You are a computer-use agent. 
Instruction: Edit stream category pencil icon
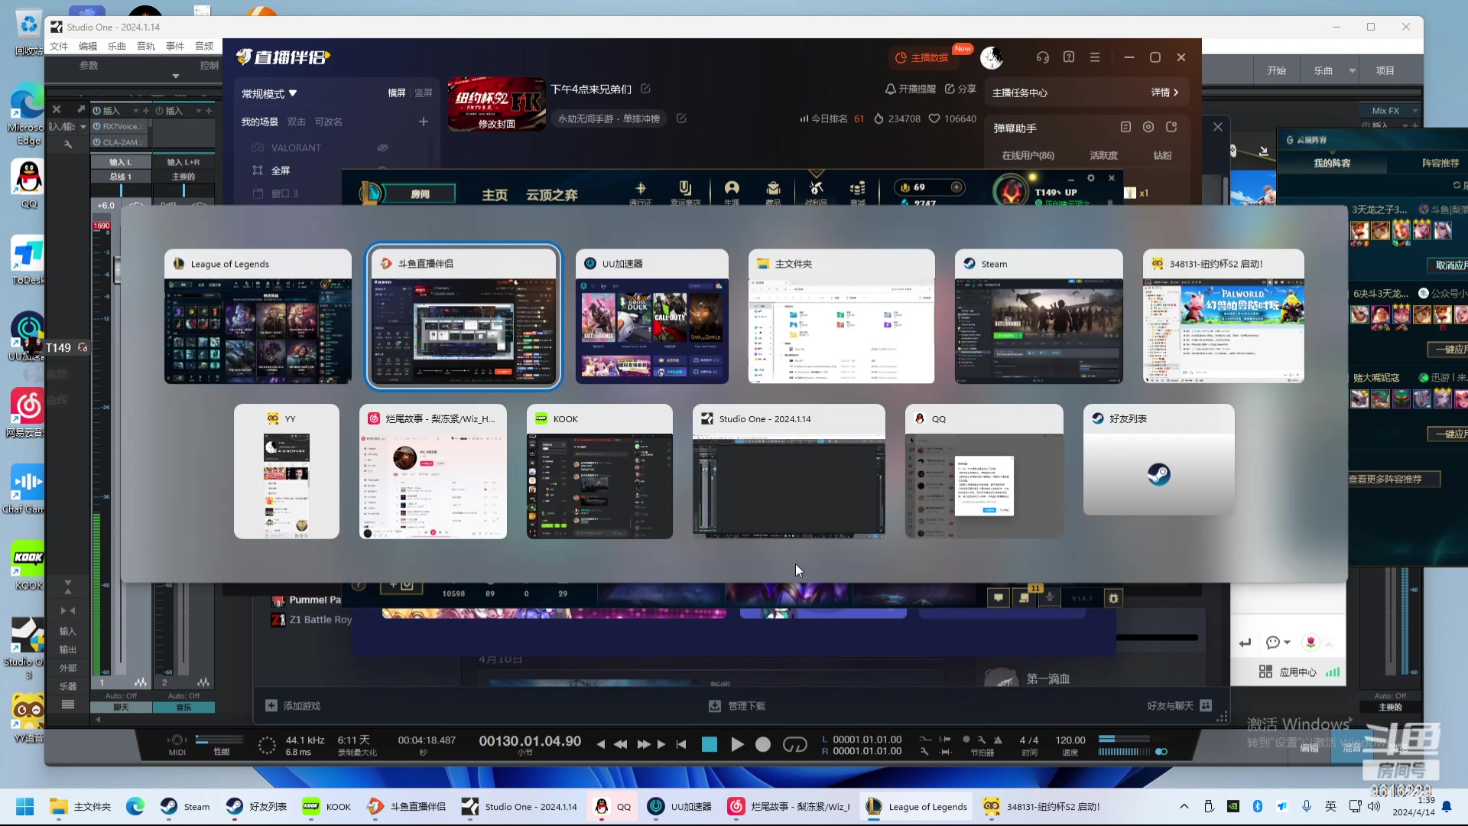[x=681, y=119]
